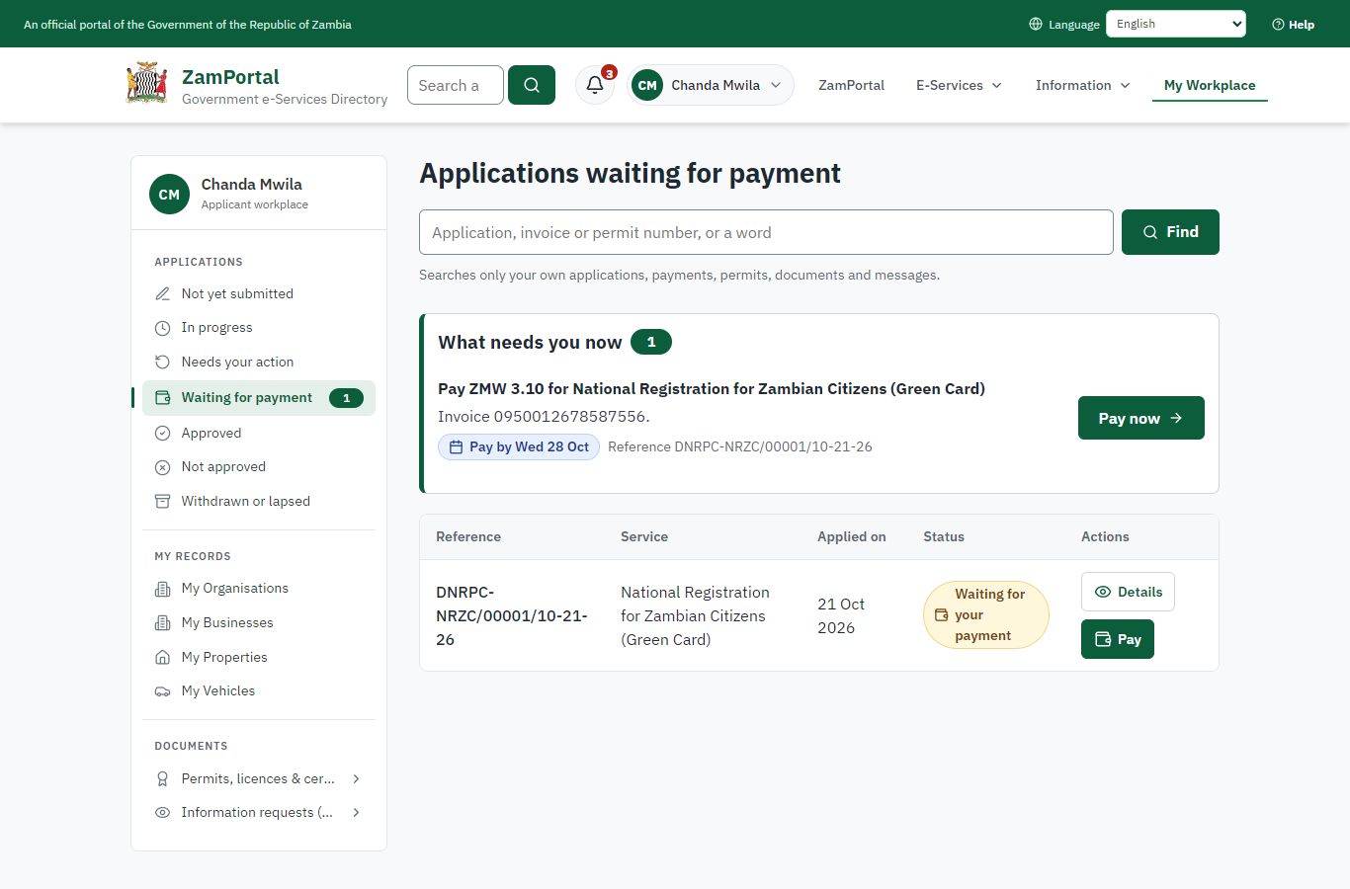Expand the Chanda Mwila account menu
1350x889 pixels.
(711, 85)
